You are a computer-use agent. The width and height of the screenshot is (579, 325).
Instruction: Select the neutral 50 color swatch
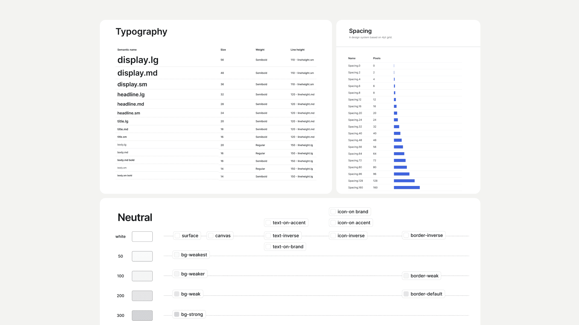[142, 256]
